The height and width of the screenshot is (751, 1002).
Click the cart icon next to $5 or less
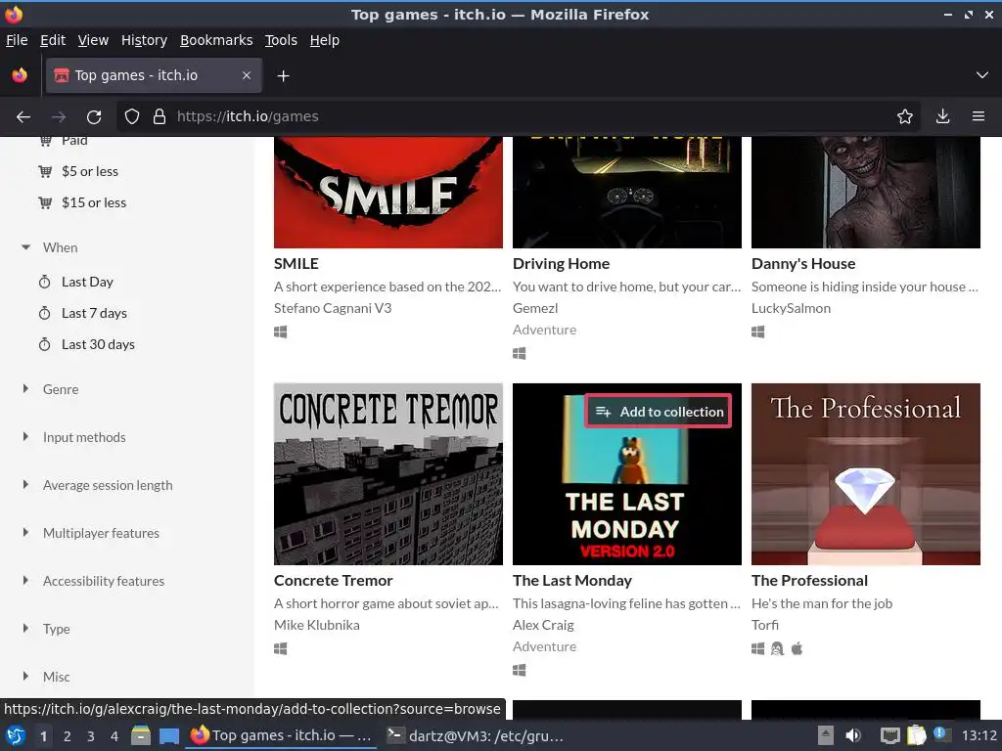(45, 171)
